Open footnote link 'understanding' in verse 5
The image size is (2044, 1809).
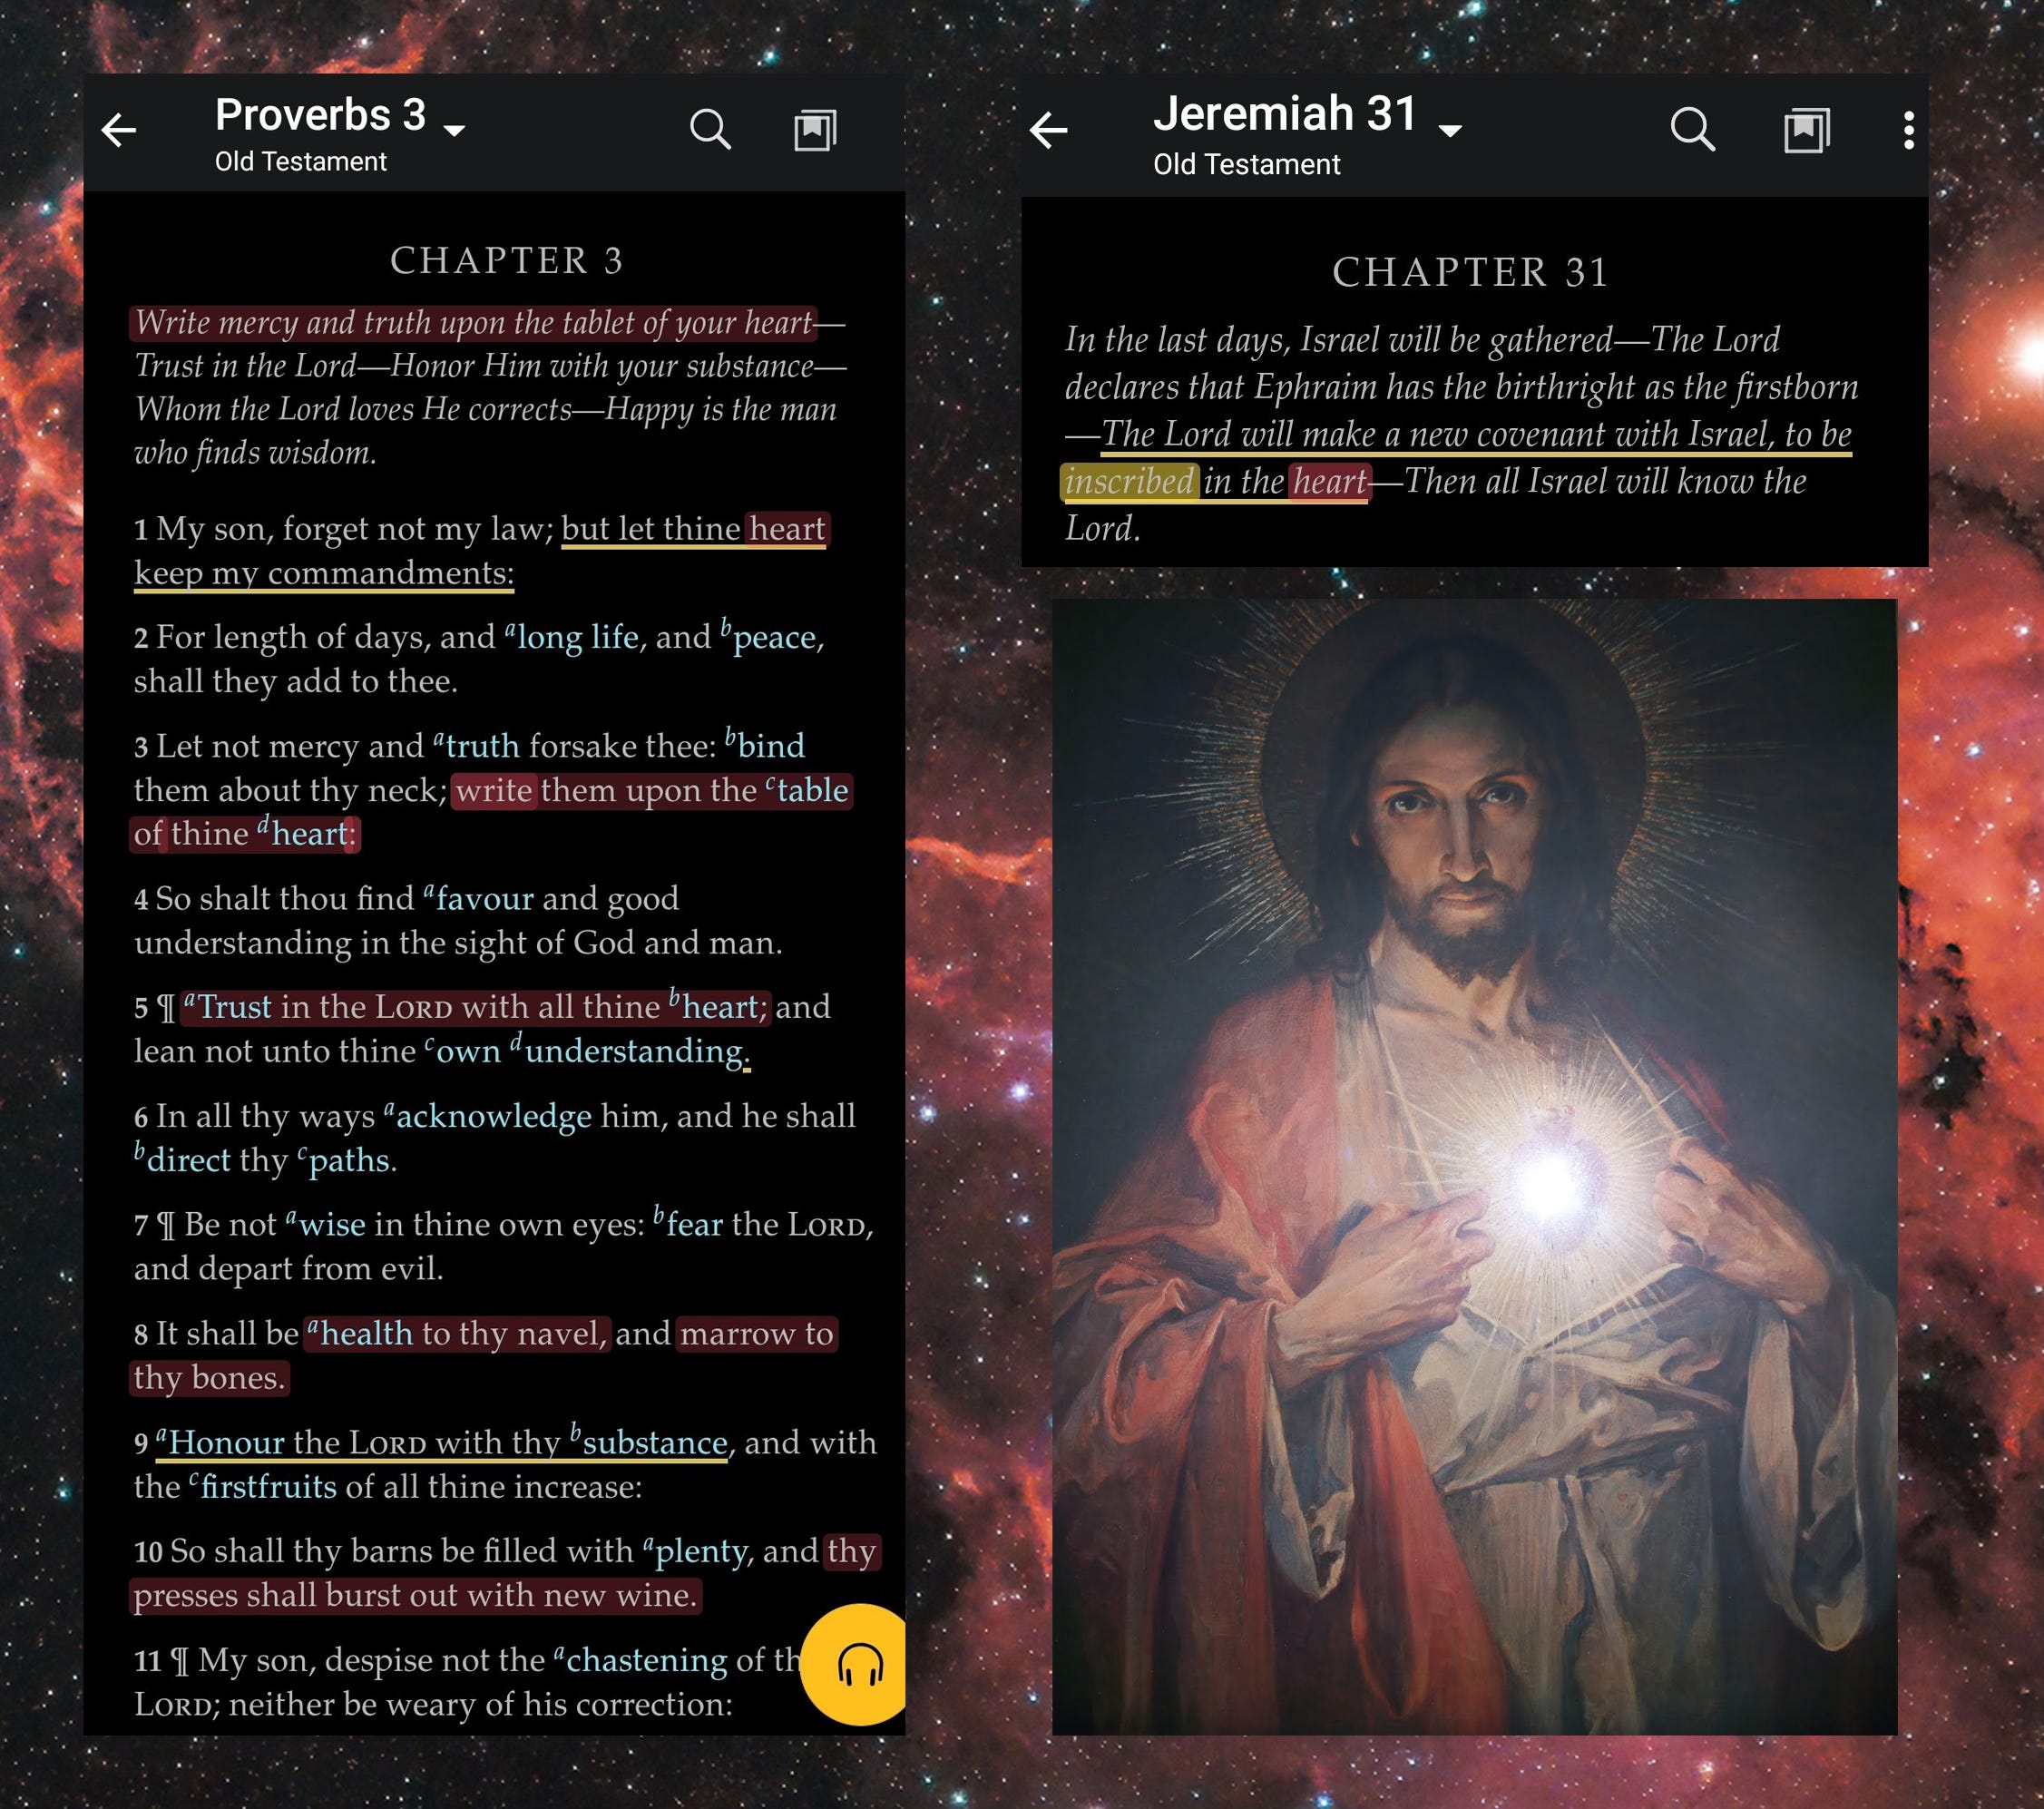pos(627,1051)
